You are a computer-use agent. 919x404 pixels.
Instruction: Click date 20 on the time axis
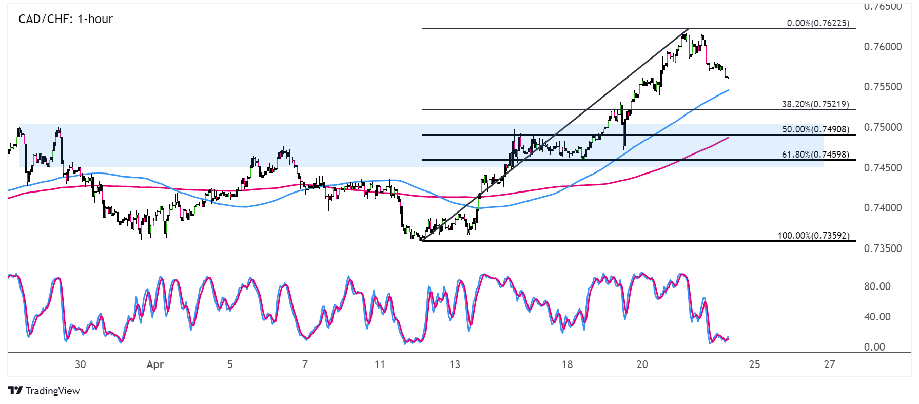click(x=642, y=364)
